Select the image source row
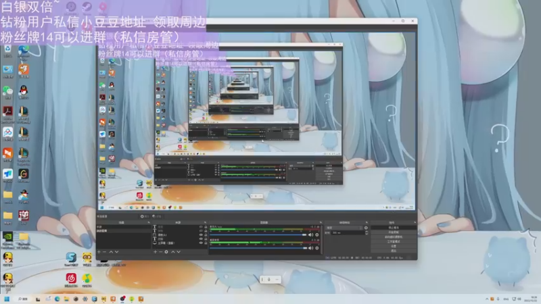Viewport: 541px width, 304px height. 180,234
